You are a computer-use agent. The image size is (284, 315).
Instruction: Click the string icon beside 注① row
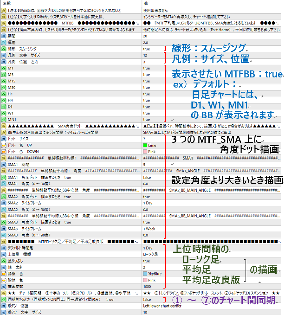[x=4, y=10]
